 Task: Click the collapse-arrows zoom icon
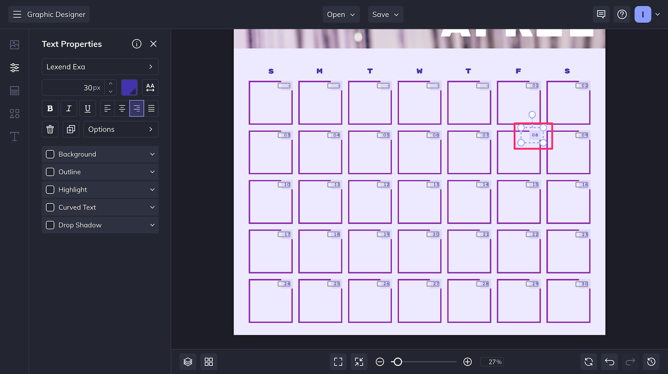[359, 362]
